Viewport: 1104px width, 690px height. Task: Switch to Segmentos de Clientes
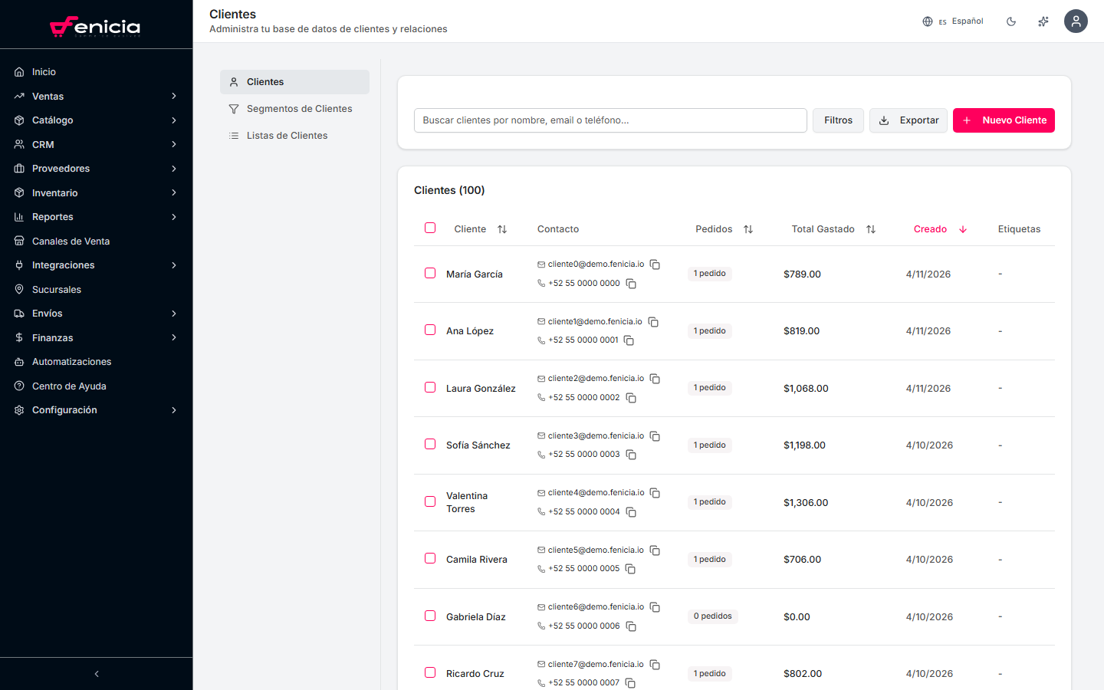coord(299,108)
